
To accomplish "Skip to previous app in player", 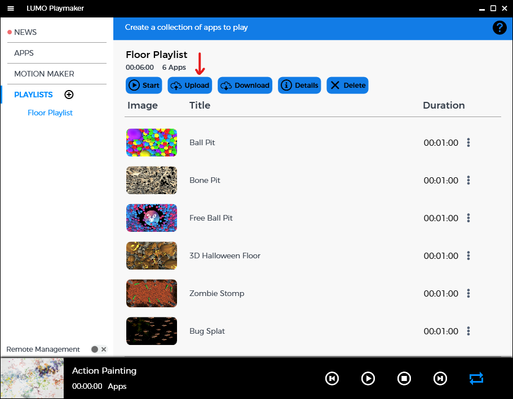I will pyautogui.click(x=332, y=378).
